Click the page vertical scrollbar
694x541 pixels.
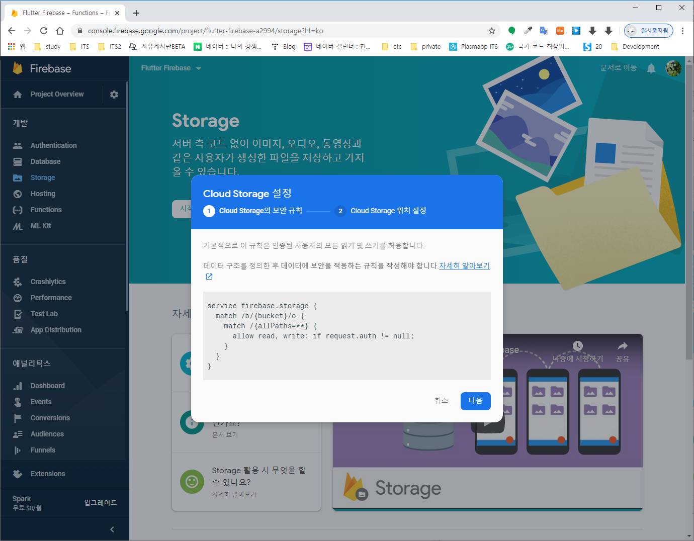point(689,211)
